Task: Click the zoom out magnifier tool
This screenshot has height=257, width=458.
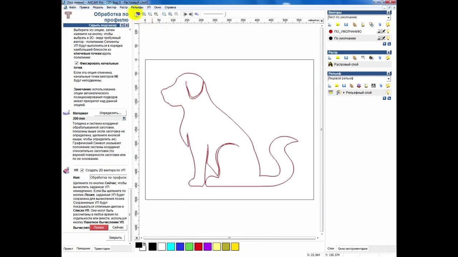Action: coord(150,14)
